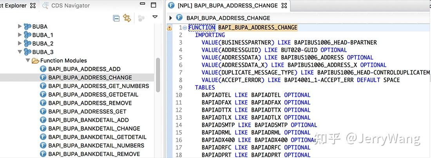The width and height of the screenshot is (431, 158).
Task: Click the package icon of BUBA_1
Action: click(27, 35)
